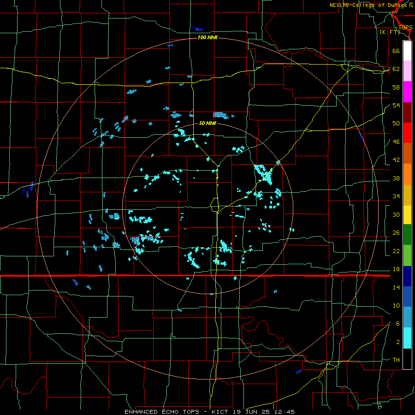Select the cyan legend color block

(407, 338)
